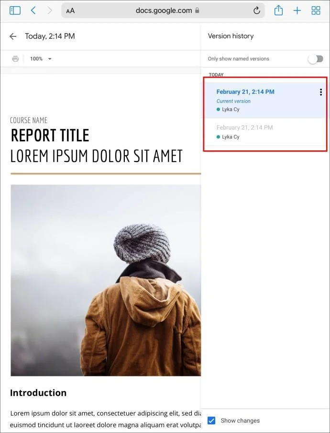Open the 100% zoom dropdown
This screenshot has width=330, height=433.
pyautogui.click(x=41, y=58)
